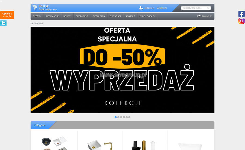The image size is (245, 150).
Task: Select the first carousel slide dot
Action: tap(116, 117)
